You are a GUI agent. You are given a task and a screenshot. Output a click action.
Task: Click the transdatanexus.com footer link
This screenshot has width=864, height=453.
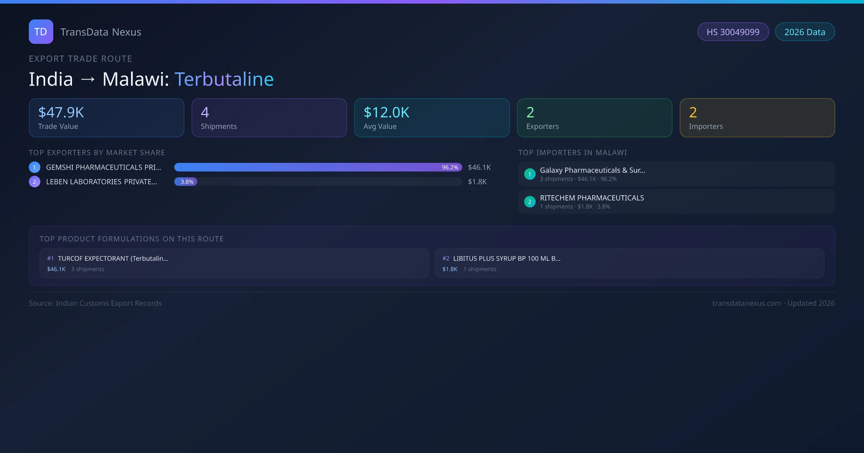click(x=746, y=303)
